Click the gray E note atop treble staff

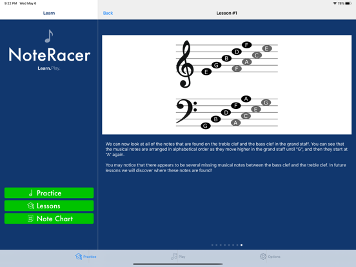click(x=267, y=48)
